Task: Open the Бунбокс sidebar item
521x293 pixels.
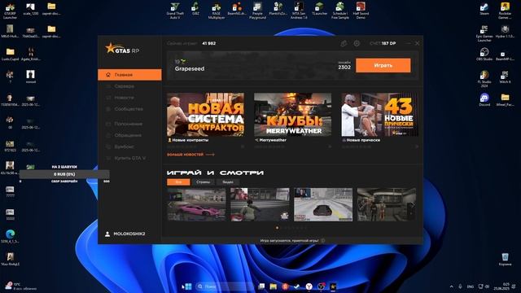Action: click(124, 146)
